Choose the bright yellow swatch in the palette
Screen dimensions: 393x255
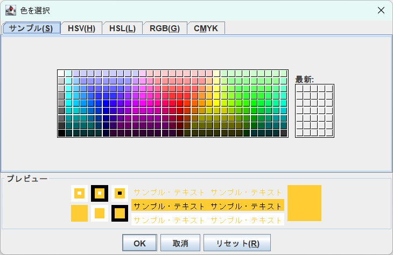pyautogui.click(x=216, y=103)
